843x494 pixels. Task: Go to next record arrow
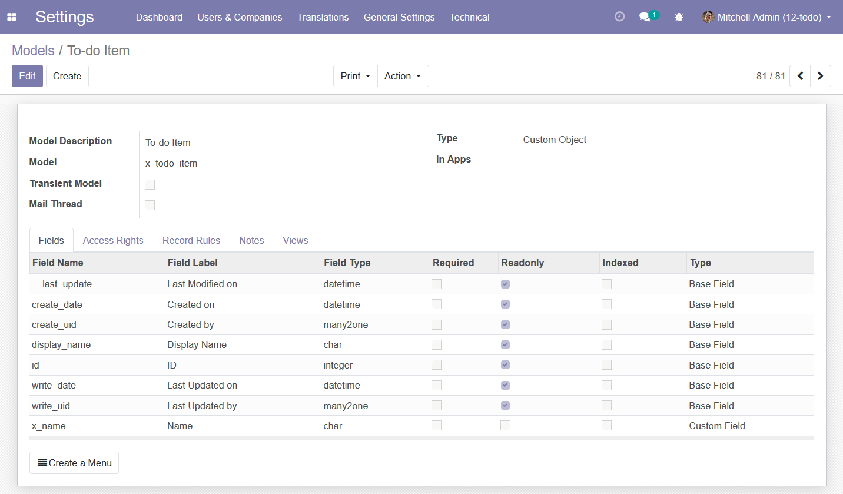pyautogui.click(x=821, y=76)
